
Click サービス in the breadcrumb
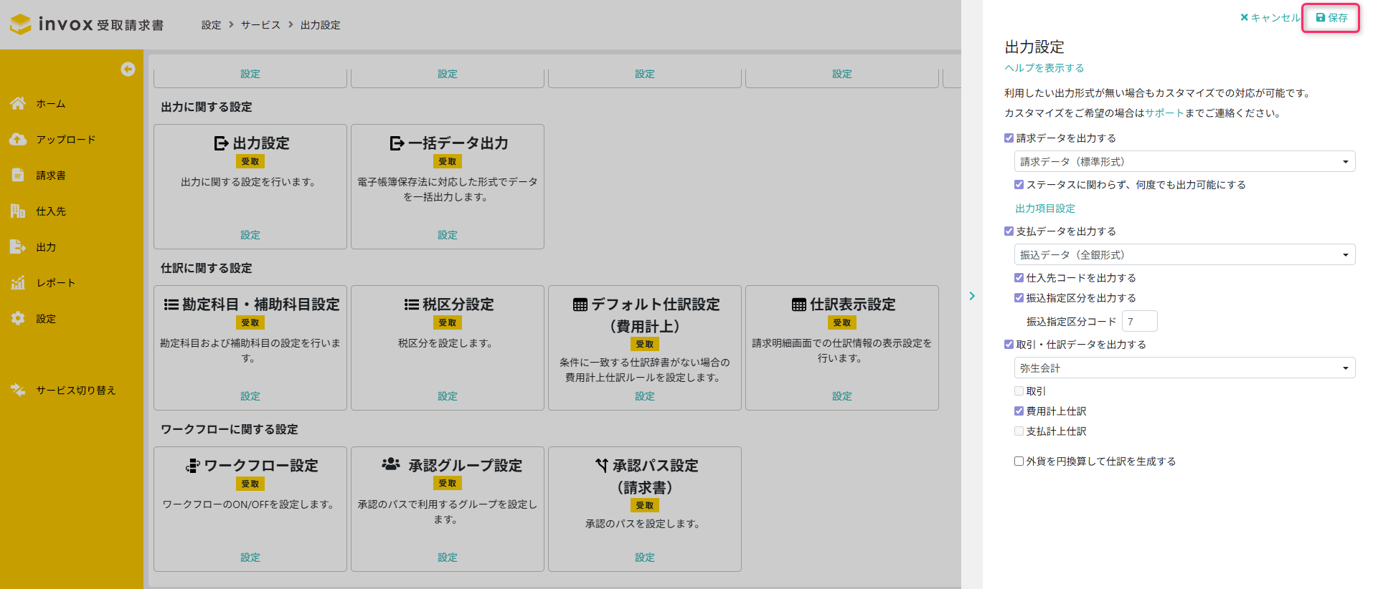click(260, 25)
